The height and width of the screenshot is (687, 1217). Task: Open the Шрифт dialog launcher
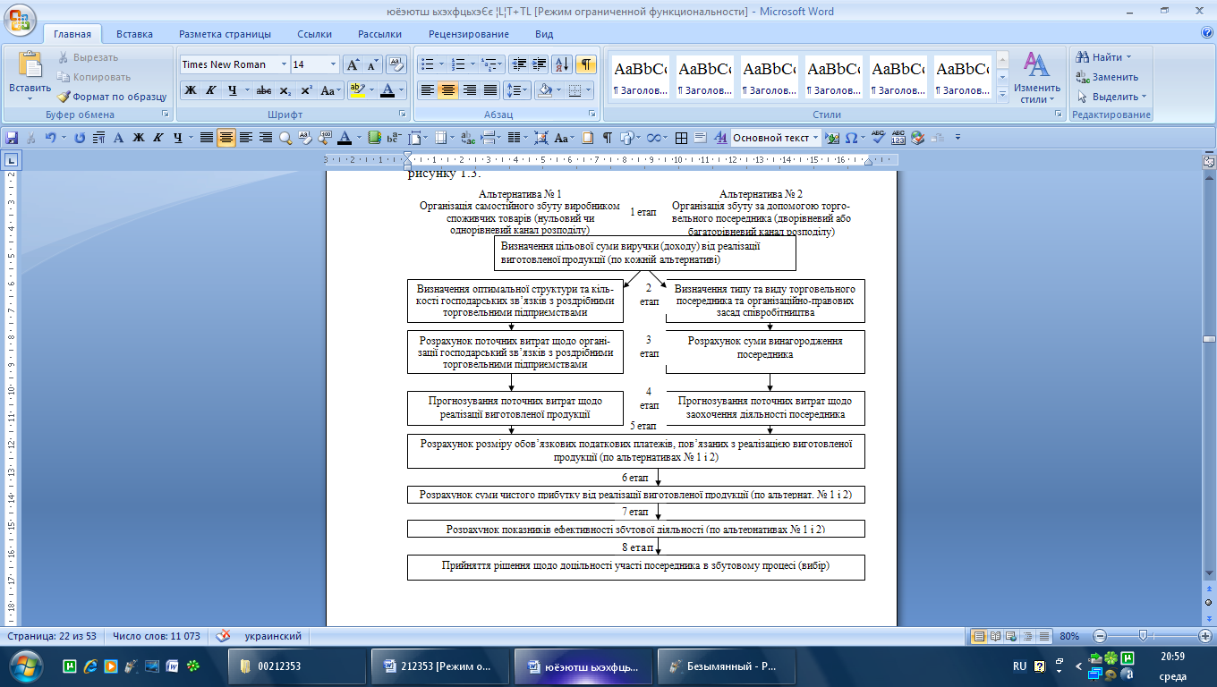(403, 114)
